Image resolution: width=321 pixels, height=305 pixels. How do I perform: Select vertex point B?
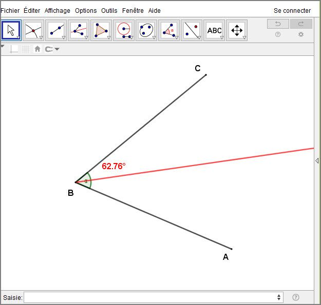pyautogui.click(x=75, y=182)
